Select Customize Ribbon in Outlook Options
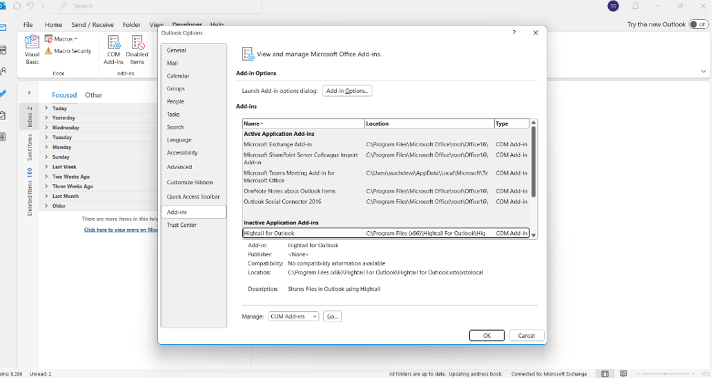Viewport: 713px width, 380px height. tap(194, 182)
